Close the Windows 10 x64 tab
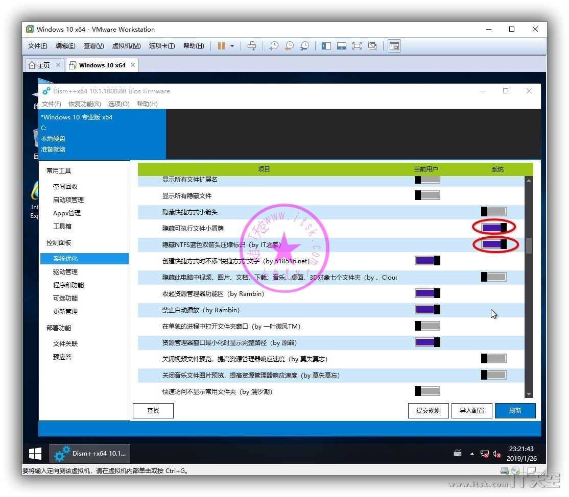Viewport: 569px width, 497px height. tap(133, 65)
